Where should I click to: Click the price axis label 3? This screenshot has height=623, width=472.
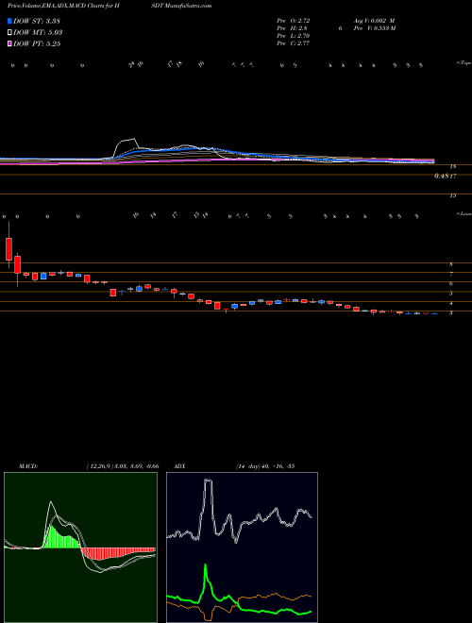coord(451,313)
